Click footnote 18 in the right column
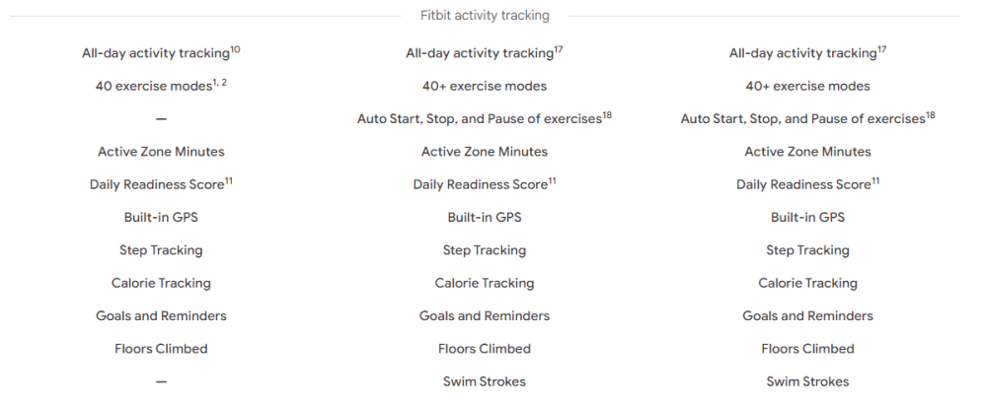Image resolution: width=985 pixels, height=409 pixels. pyautogui.click(x=930, y=115)
